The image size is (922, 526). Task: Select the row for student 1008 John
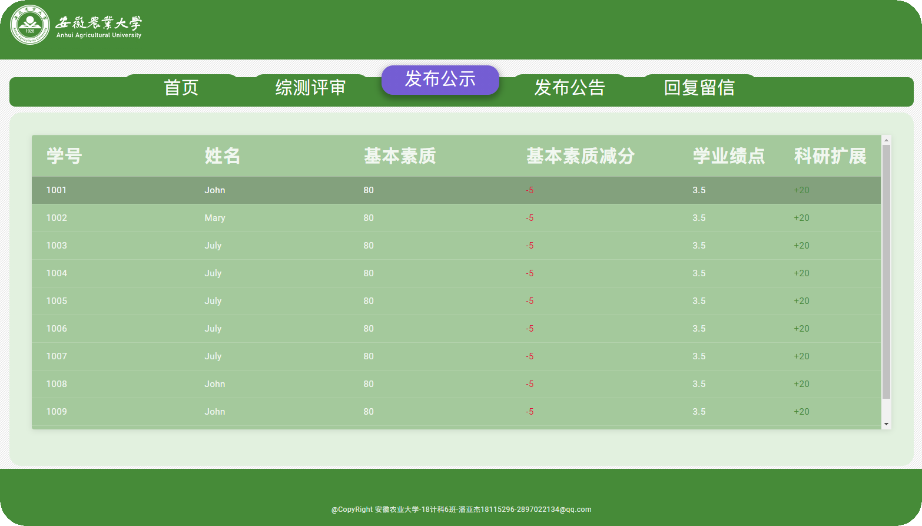[x=353, y=383]
